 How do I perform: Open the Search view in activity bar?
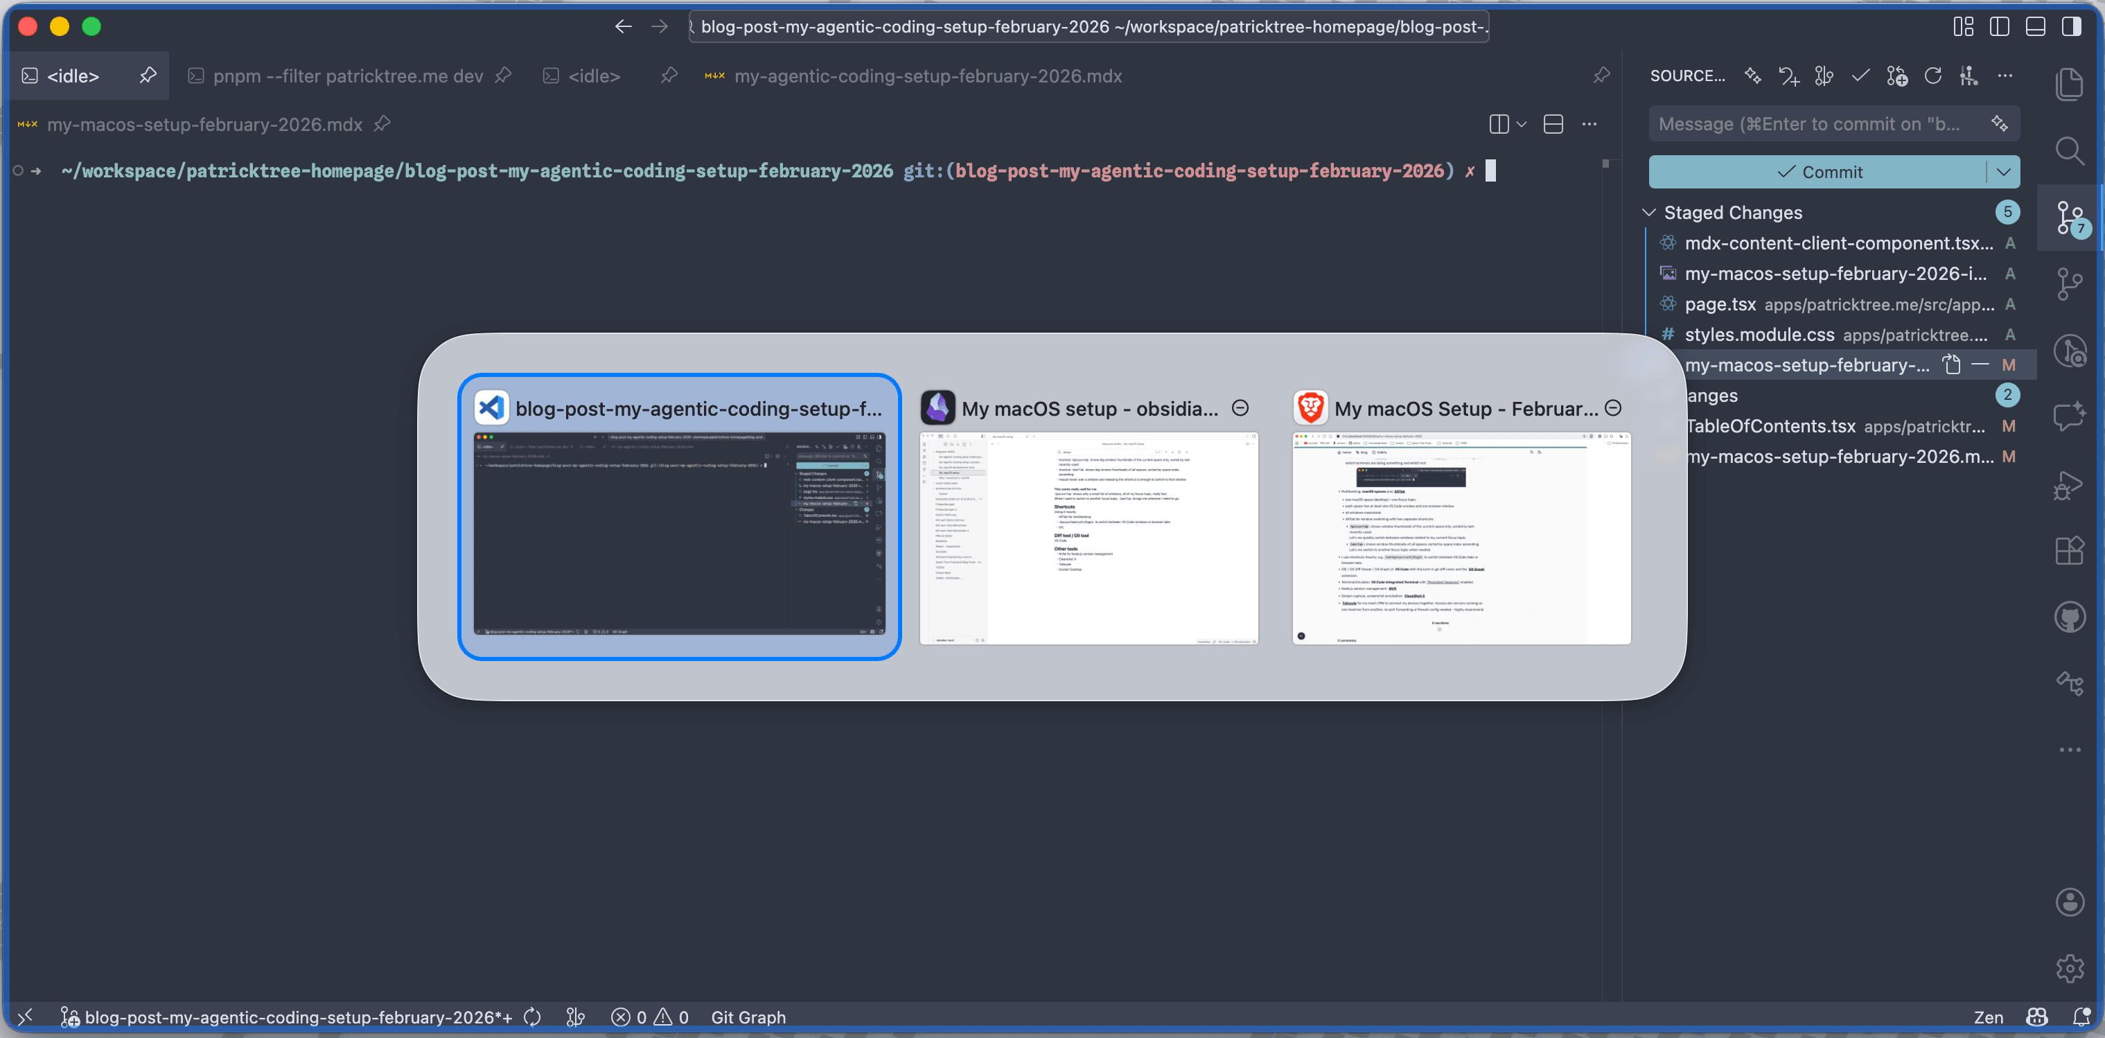tap(2069, 151)
